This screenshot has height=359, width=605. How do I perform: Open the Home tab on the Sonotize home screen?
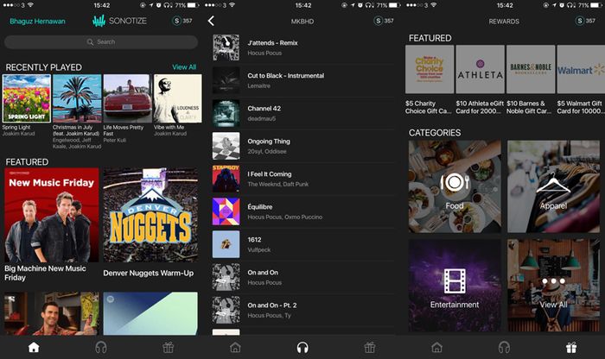pyautogui.click(x=34, y=348)
